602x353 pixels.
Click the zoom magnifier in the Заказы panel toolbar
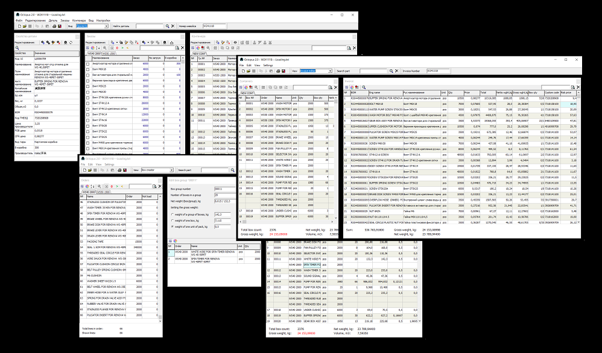click(104, 48)
